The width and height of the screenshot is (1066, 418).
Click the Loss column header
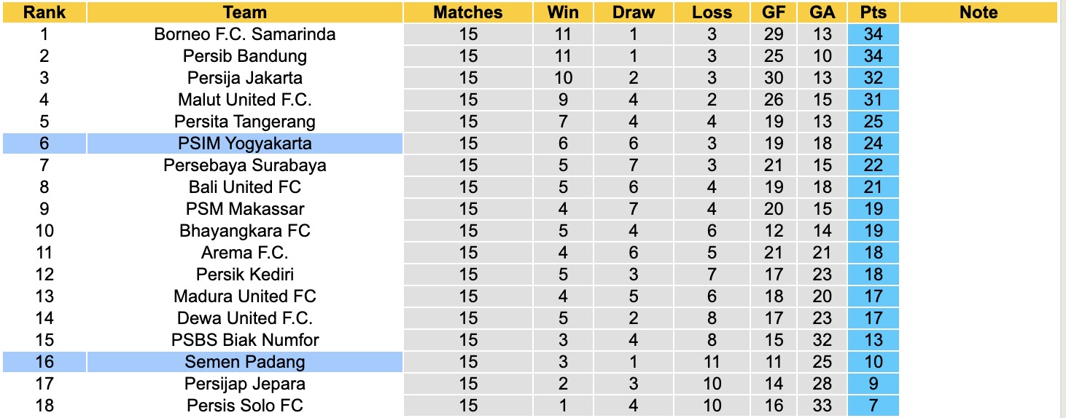(712, 12)
